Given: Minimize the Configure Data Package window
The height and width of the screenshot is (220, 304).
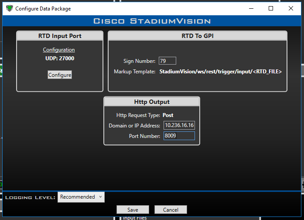Looking at the screenshot, I should [251, 8].
